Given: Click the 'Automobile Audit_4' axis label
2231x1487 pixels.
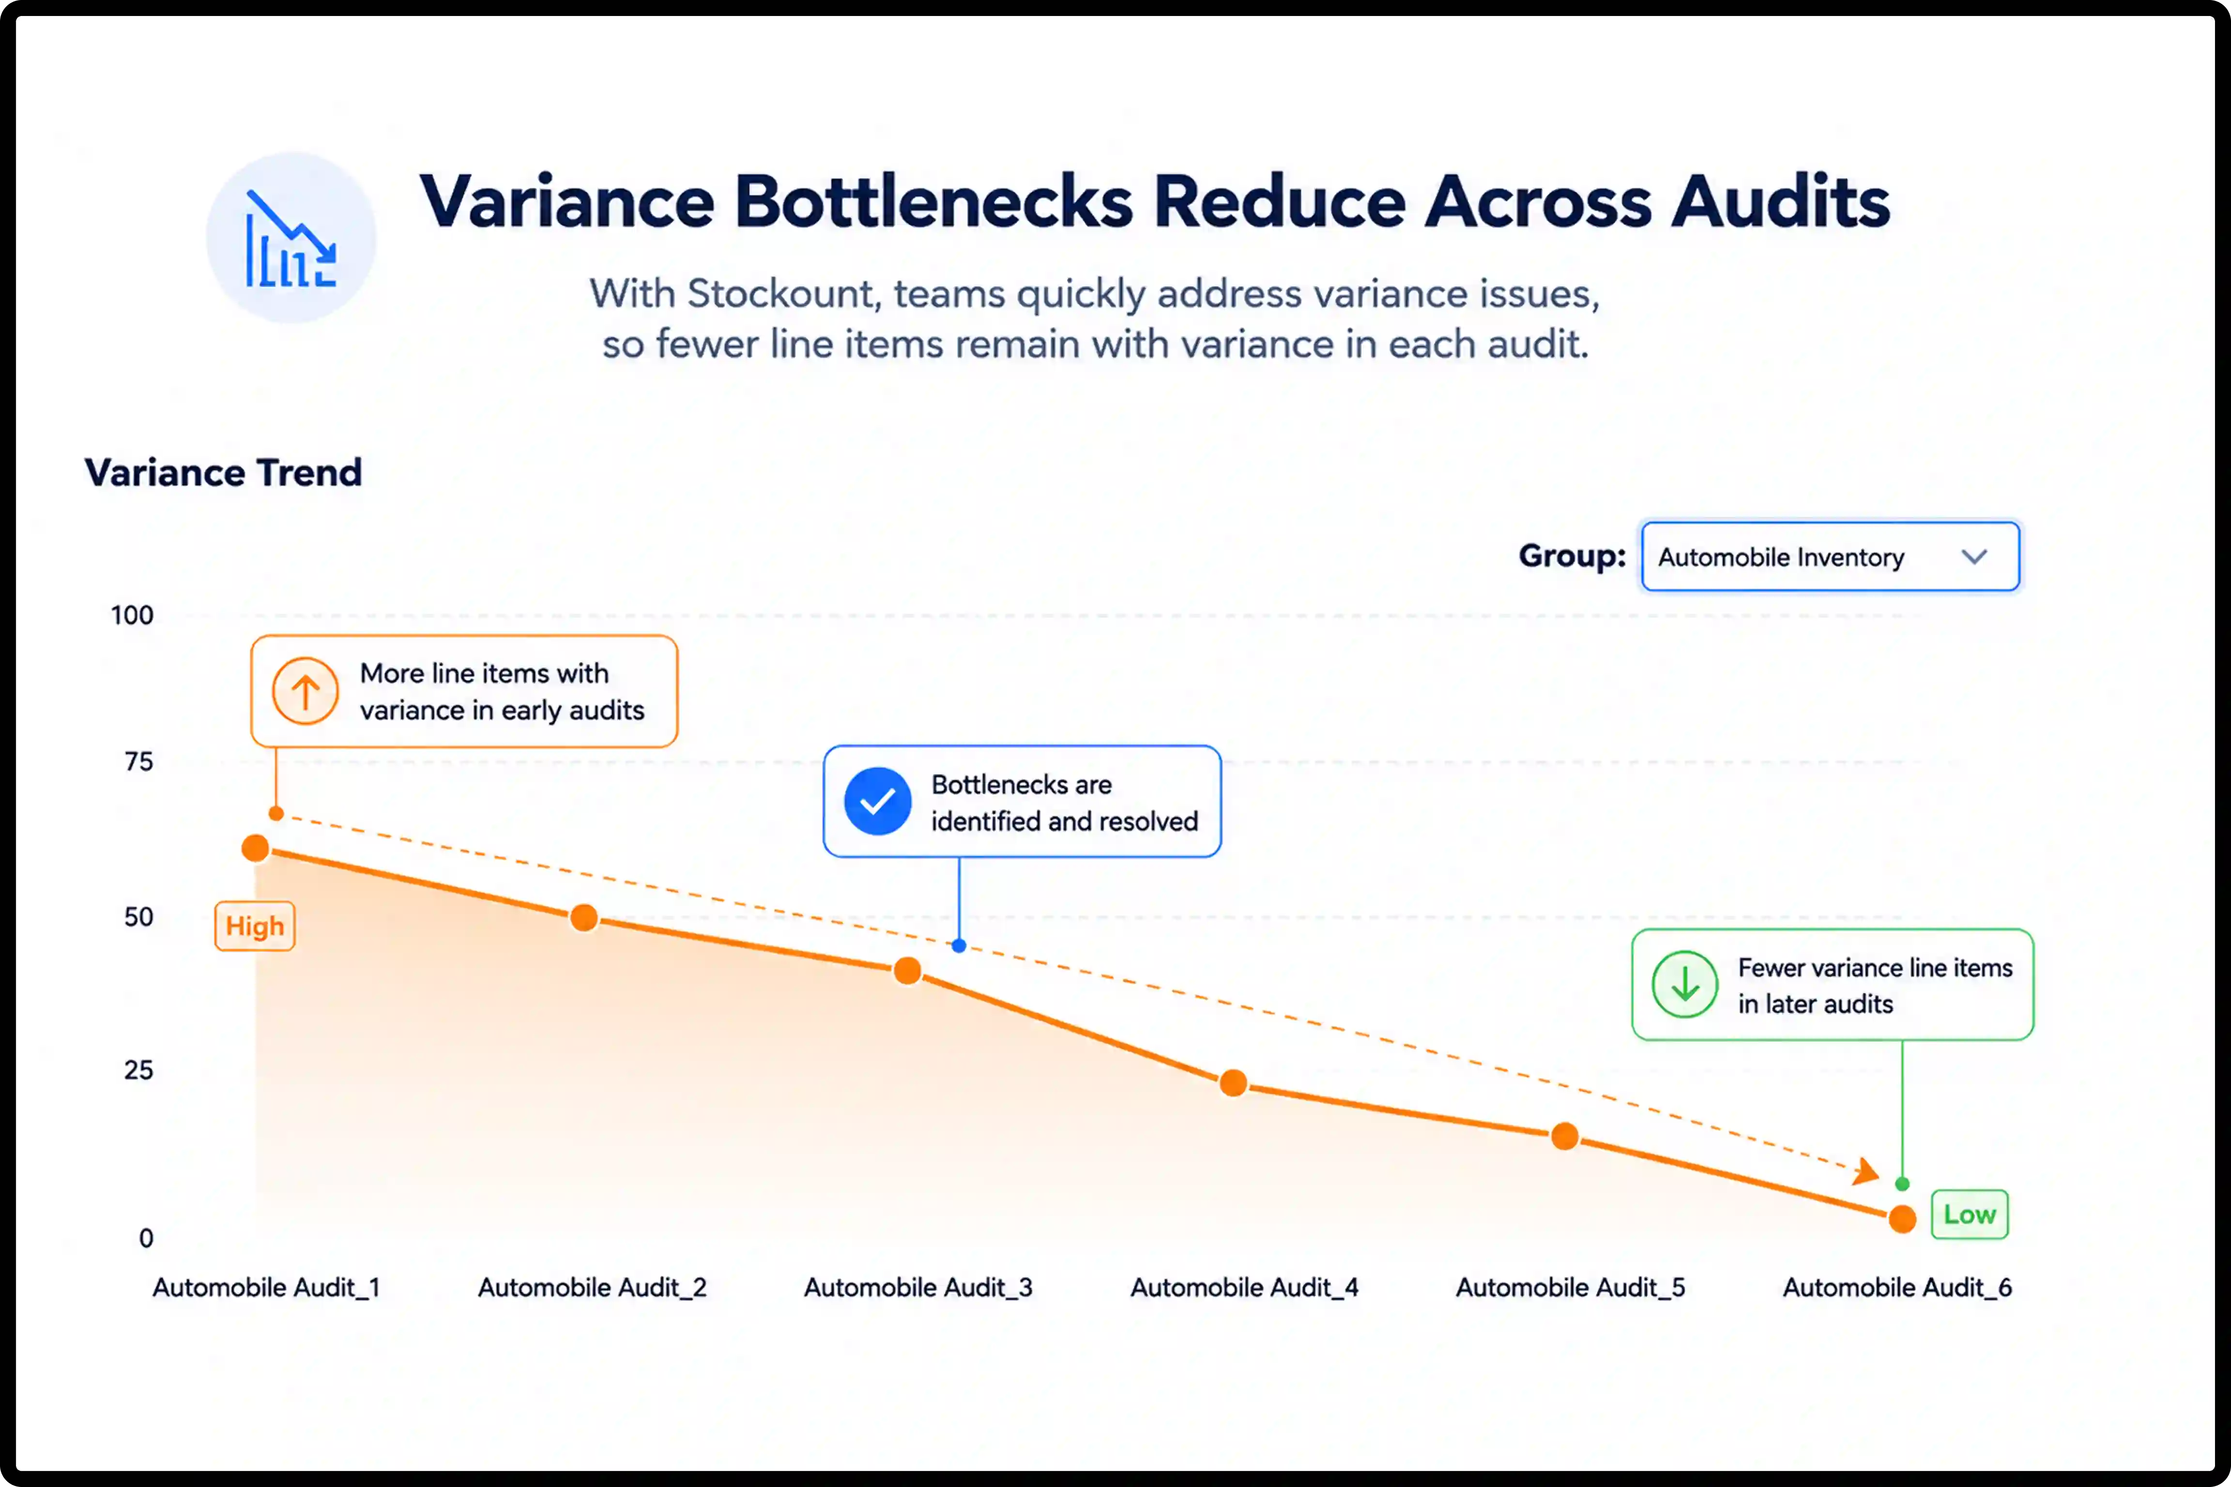Looking at the screenshot, I should pos(1244,1287).
